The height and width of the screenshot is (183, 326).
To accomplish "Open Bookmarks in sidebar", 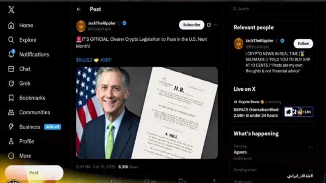I will tap(32, 98).
